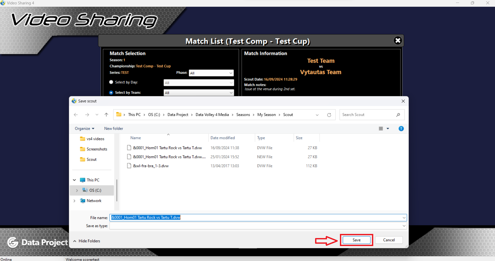Click the Video Sharing 4 title bar icon
495x261 pixels.
tap(3, 3)
